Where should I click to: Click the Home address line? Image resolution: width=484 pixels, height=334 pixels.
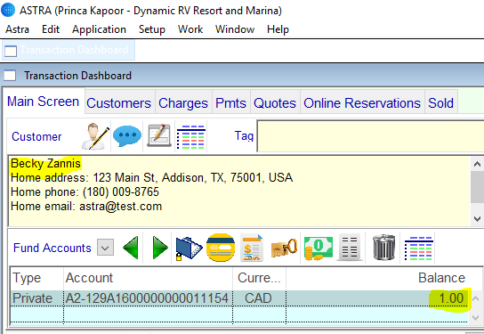[x=151, y=177]
